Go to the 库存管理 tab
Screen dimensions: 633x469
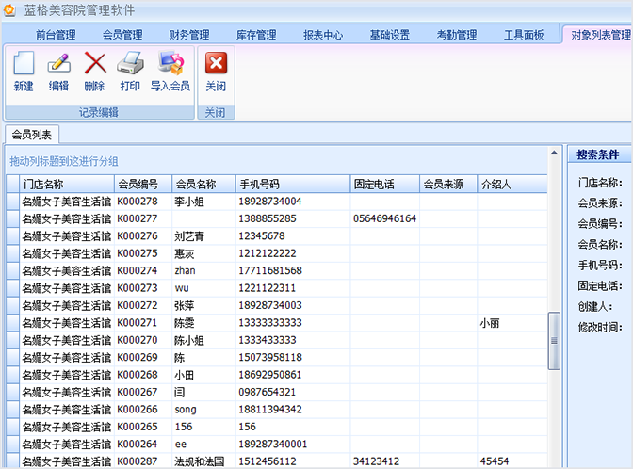point(256,36)
